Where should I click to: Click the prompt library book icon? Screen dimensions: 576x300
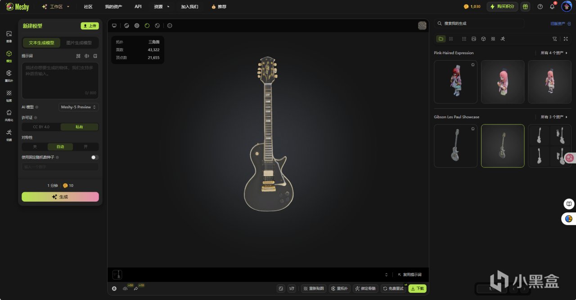[95, 56]
